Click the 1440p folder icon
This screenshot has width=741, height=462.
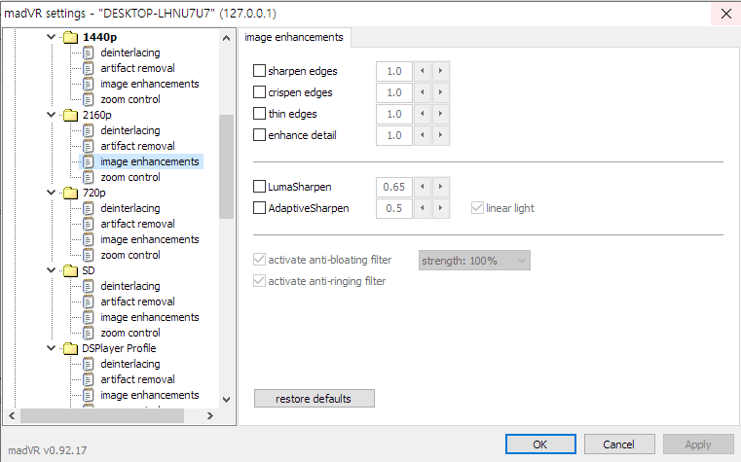pos(70,37)
